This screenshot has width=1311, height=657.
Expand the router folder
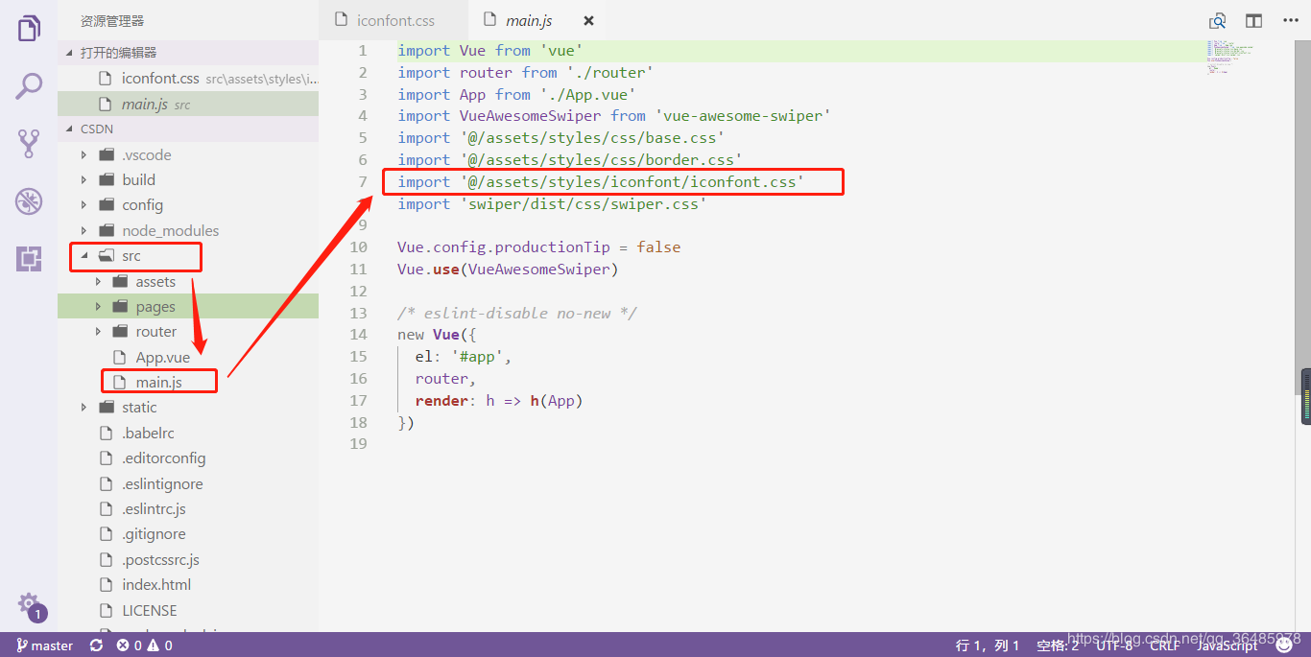[x=188, y=331]
